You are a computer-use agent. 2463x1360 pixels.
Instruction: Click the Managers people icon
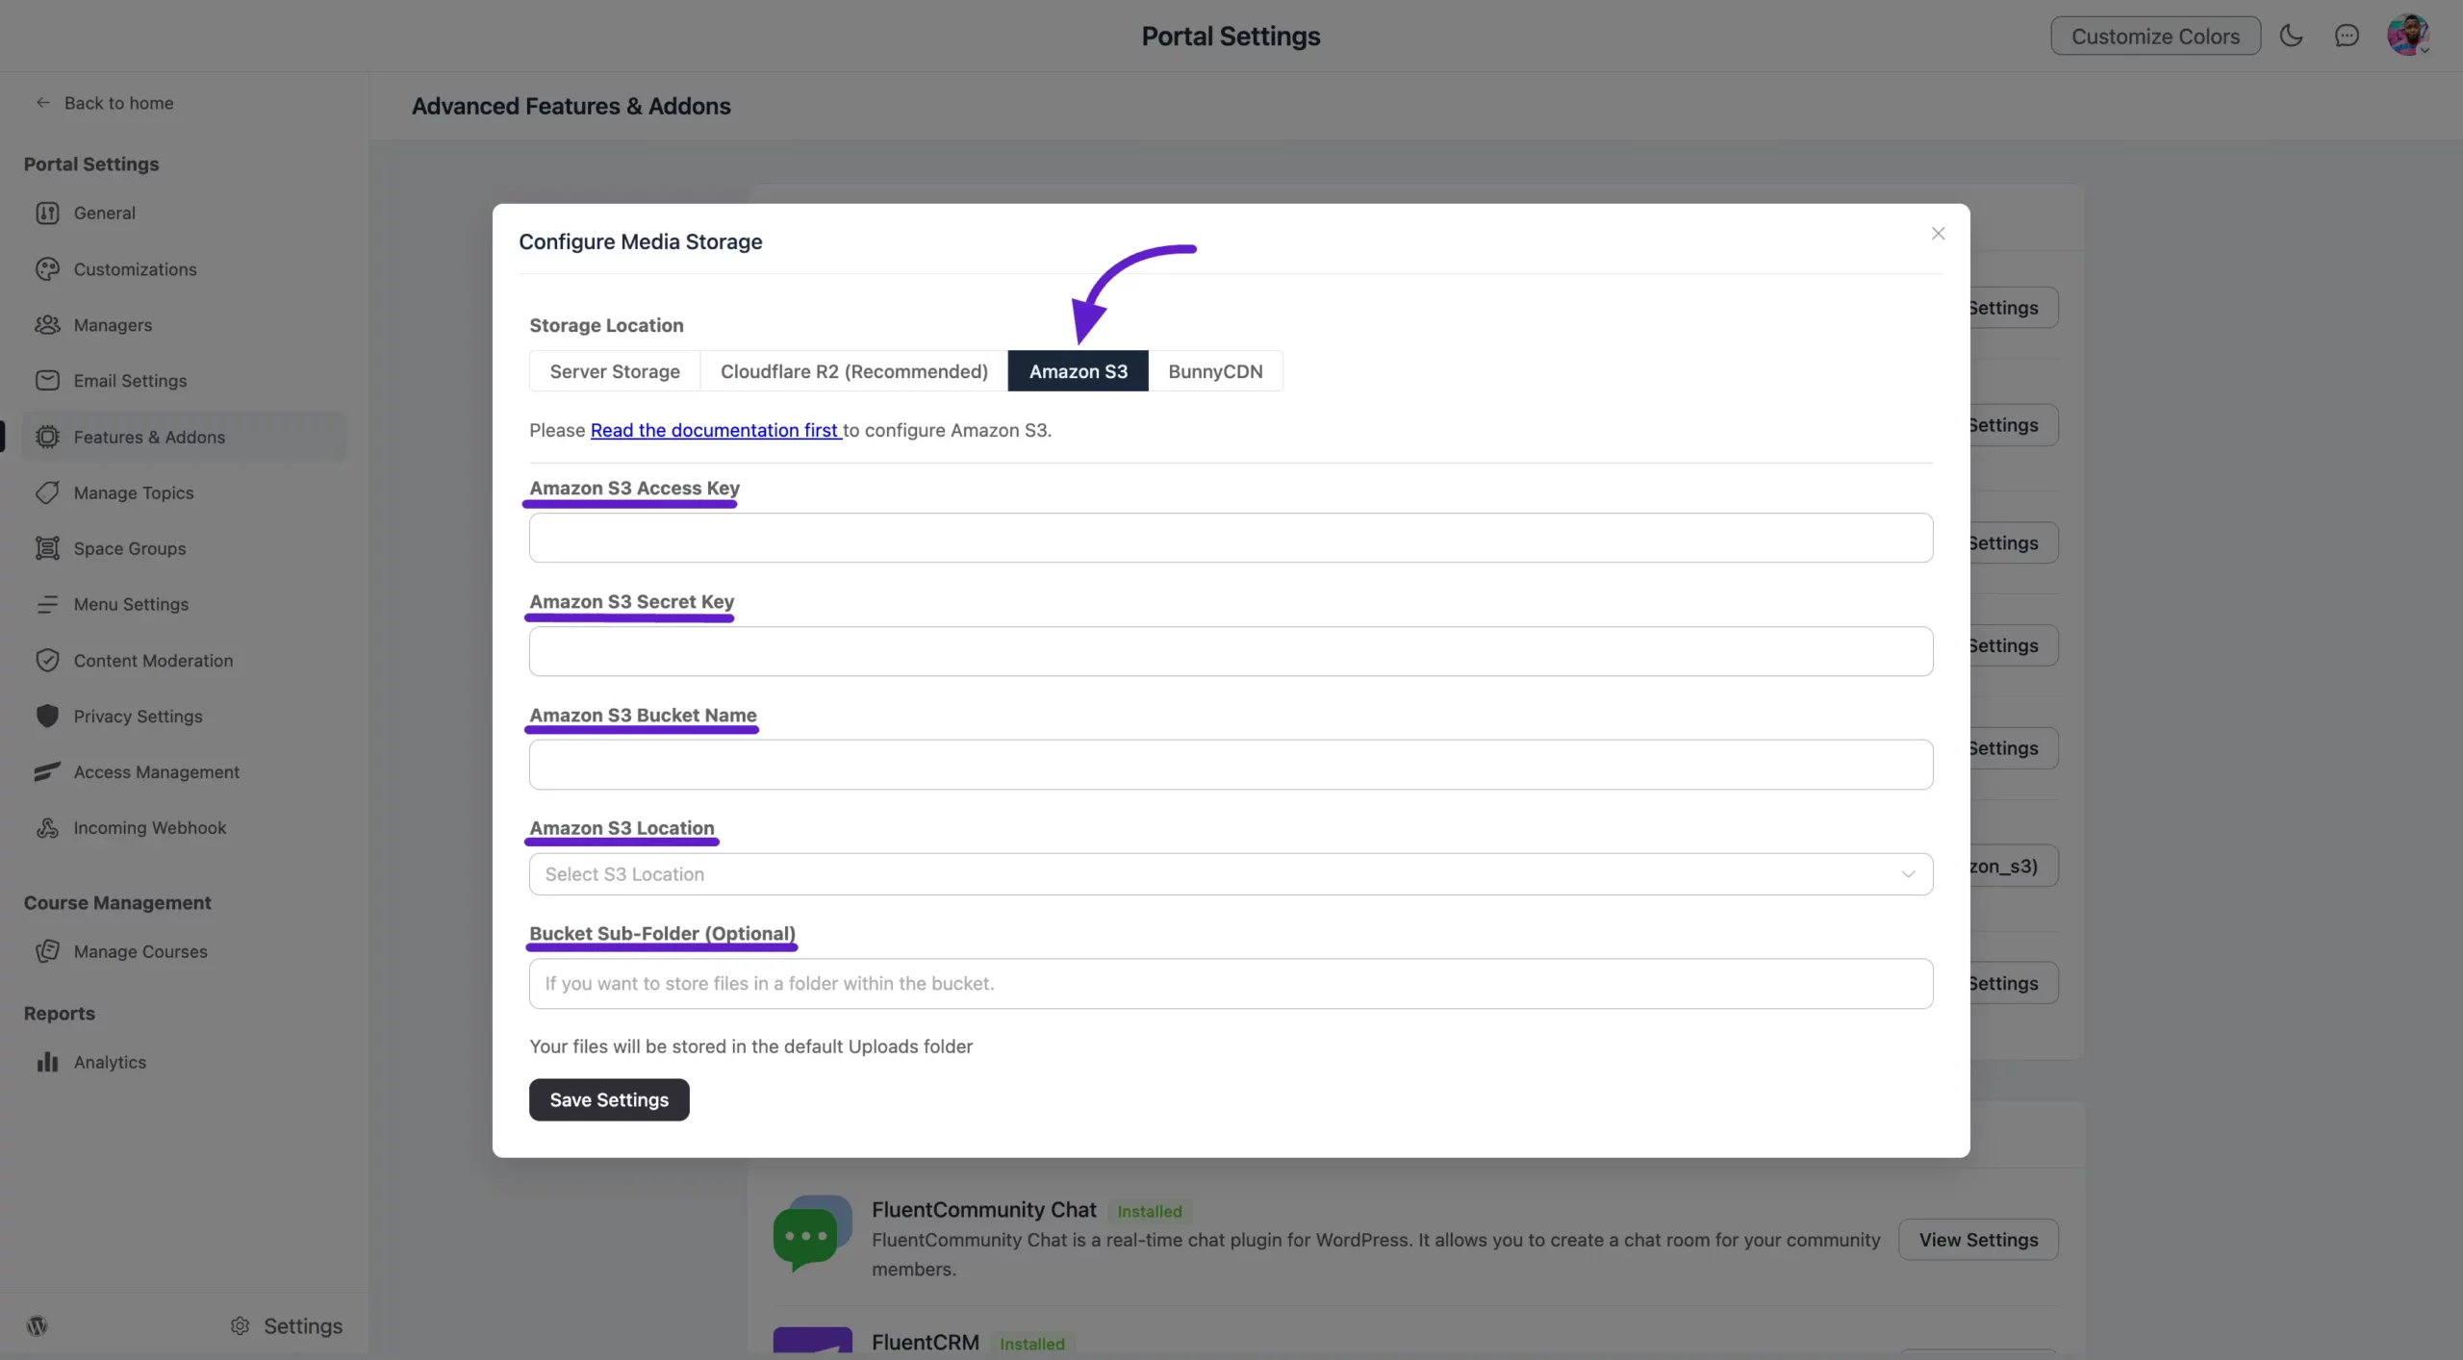pos(47,325)
